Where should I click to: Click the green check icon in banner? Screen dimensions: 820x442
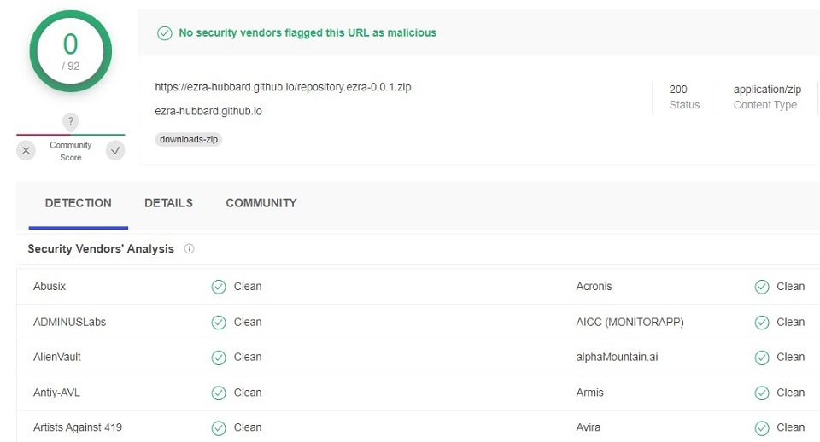click(x=164, y=33)
